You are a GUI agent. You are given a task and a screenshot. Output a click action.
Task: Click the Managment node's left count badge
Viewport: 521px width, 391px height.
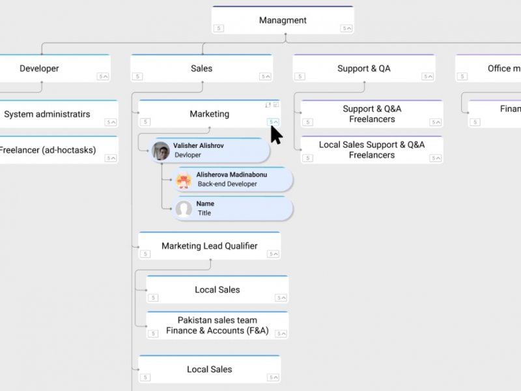[219, 28]
